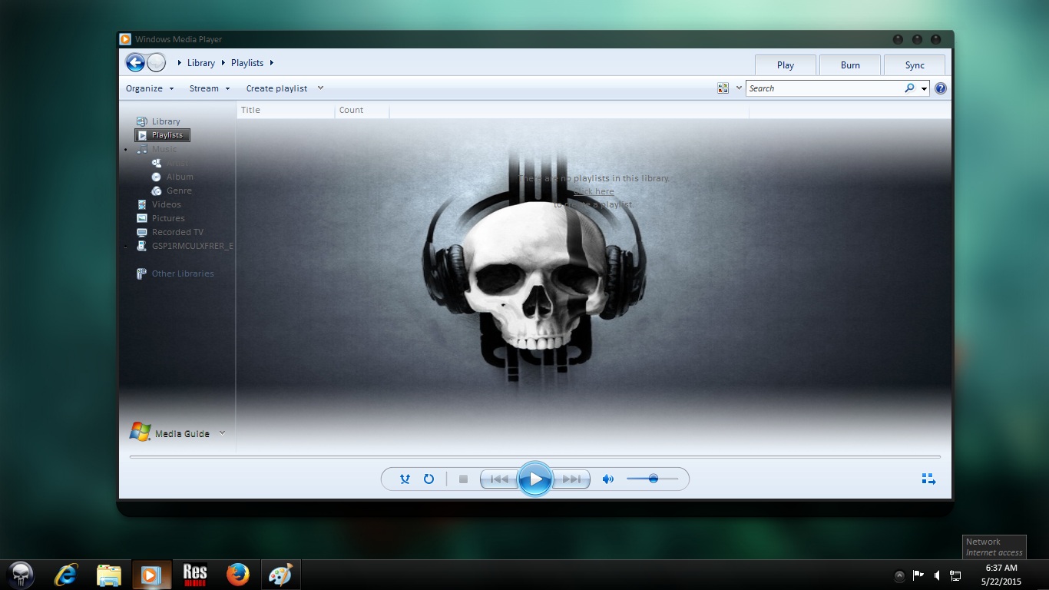Show hidden system tray icons
Image resolution: width=1049 pixels, height=590 pixels.
point(899,575)
